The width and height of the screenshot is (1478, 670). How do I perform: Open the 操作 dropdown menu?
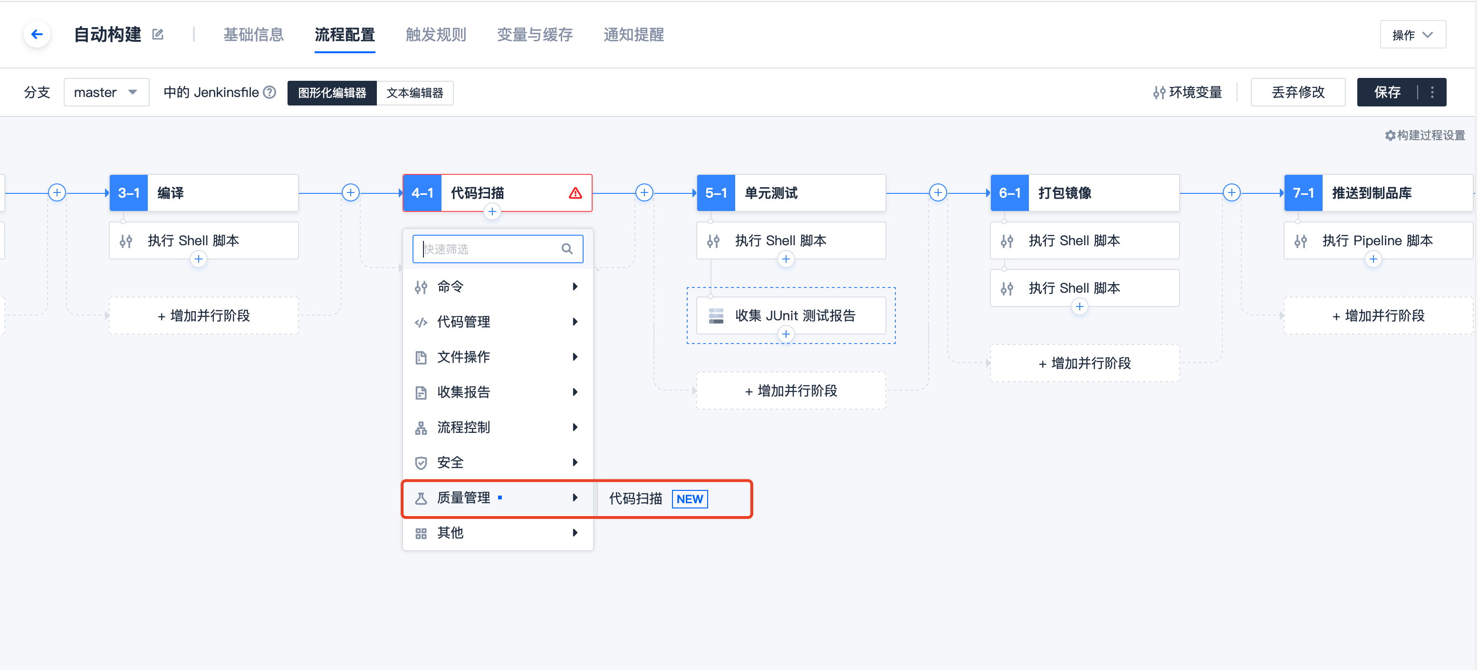point(1412,35)
